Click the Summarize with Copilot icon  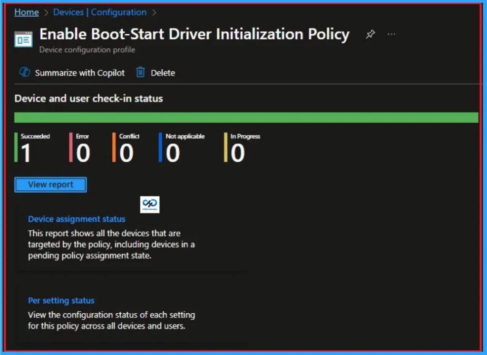[24, 73]
